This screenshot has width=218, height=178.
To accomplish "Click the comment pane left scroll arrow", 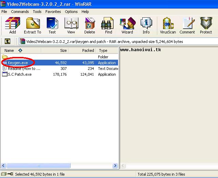I will 123,165.
